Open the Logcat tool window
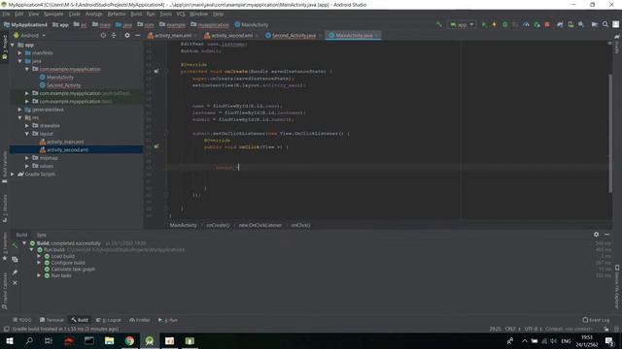 click(109, 320)
